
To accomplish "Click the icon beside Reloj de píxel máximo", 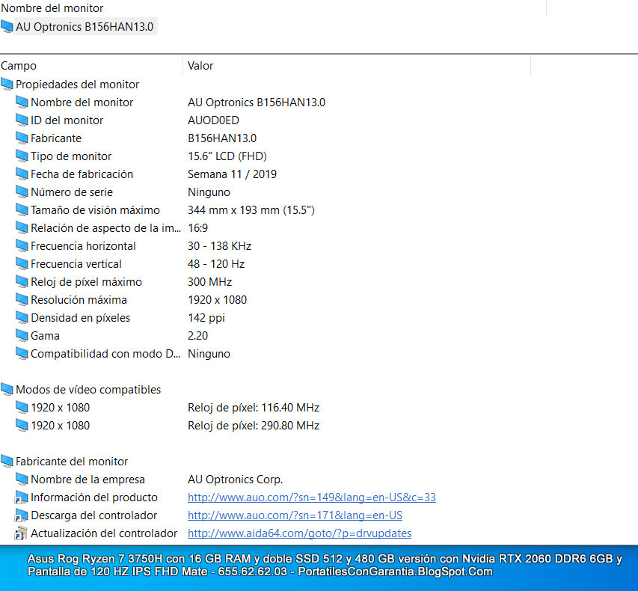I will tap(22, 281).
